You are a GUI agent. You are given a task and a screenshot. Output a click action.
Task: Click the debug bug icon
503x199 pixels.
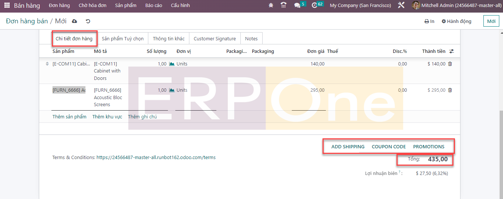[x=271, y=6]
